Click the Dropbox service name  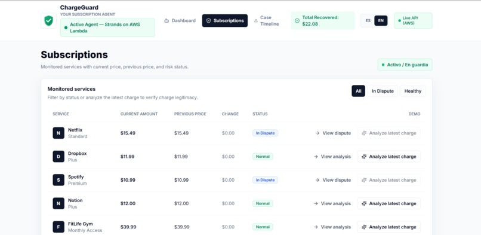(78, 153)
